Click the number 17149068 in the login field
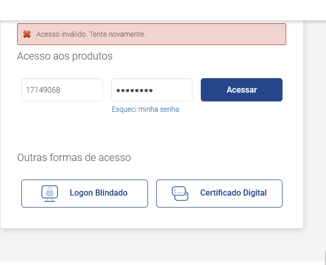Screen dimensions: 326x265 click(x=43, y=90)
